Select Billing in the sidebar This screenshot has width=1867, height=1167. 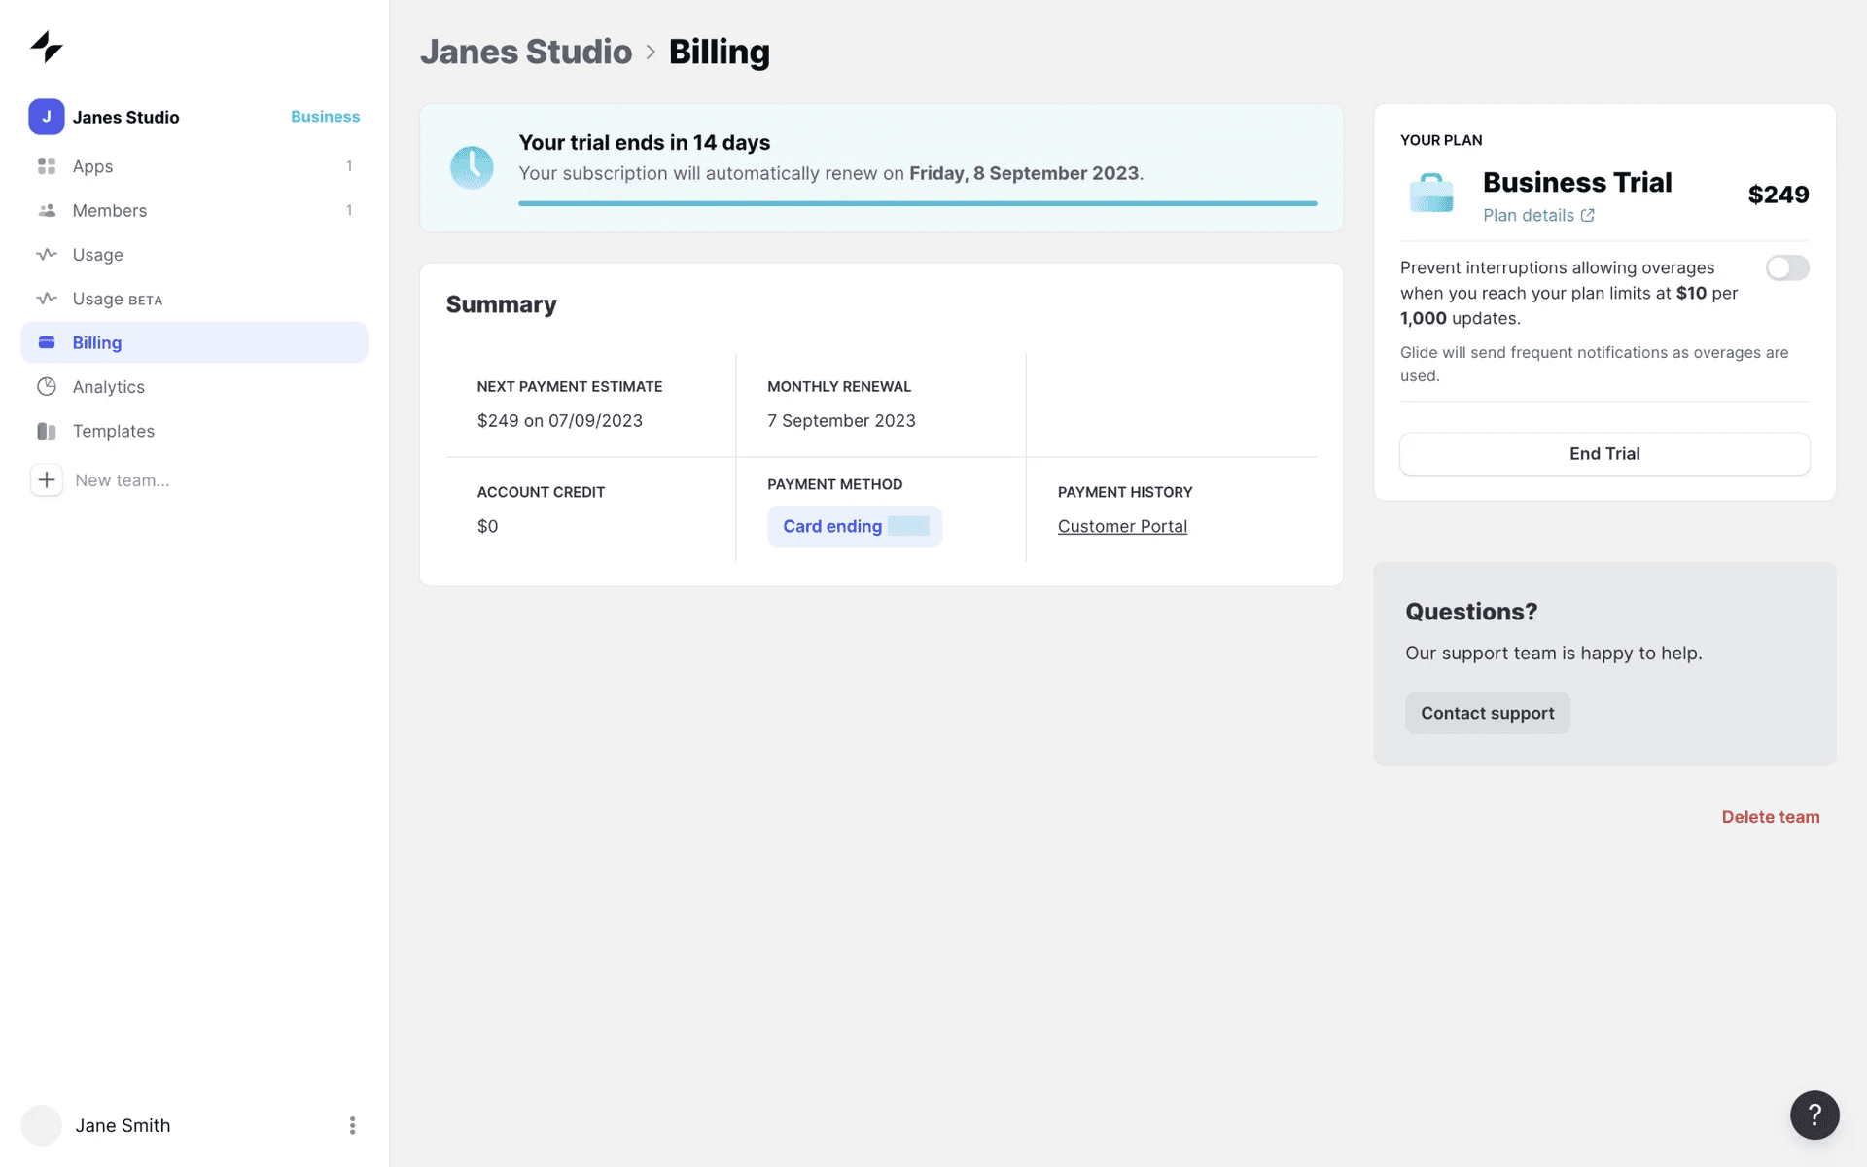point(97,342)
